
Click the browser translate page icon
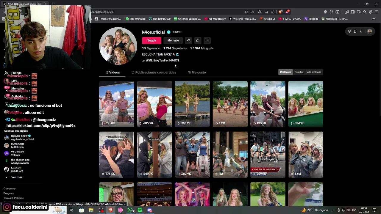tap(253, 12)
